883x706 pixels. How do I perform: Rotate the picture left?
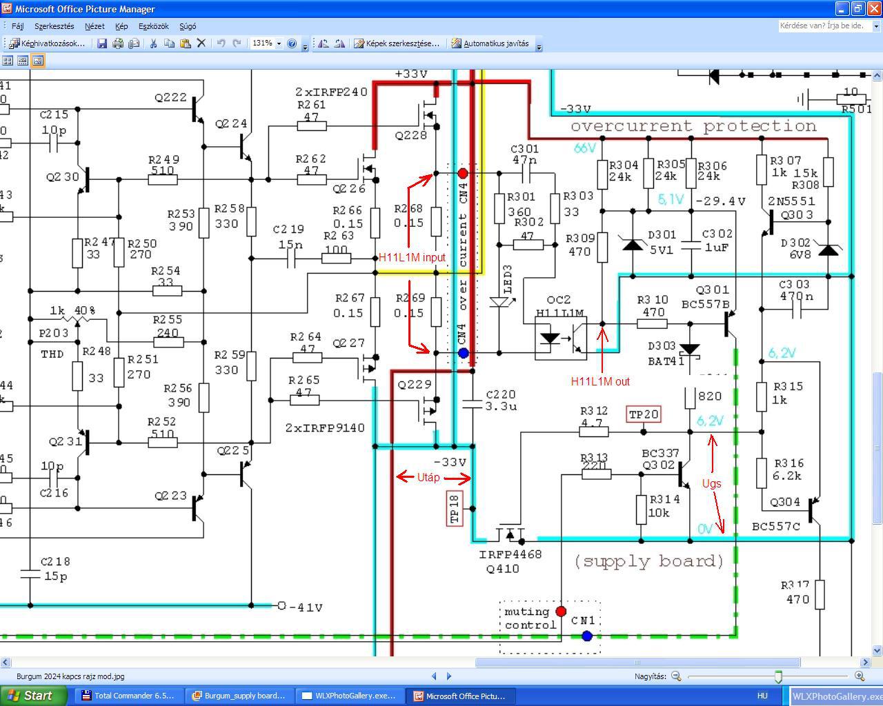pyautogui.click(x=323, y=43)
